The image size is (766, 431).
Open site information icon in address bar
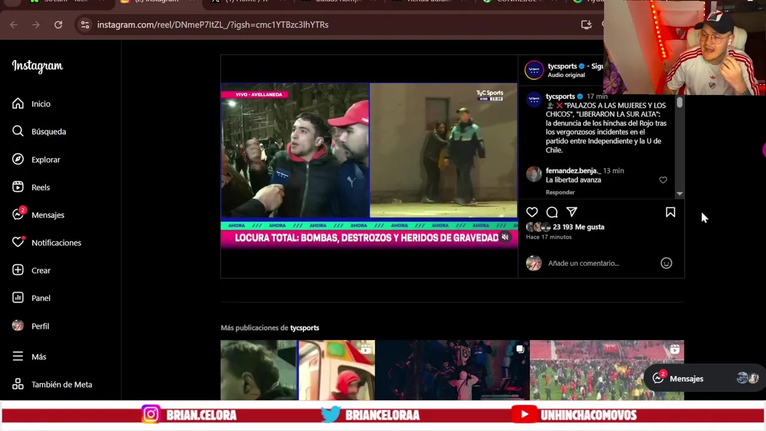(x=85, y=25)
